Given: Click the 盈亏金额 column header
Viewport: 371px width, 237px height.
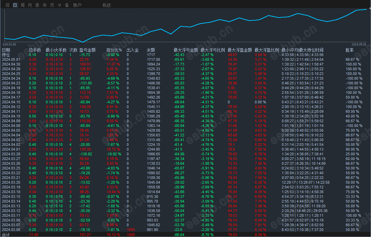Looking at the screenshot, I should click(x=87, y=50).
